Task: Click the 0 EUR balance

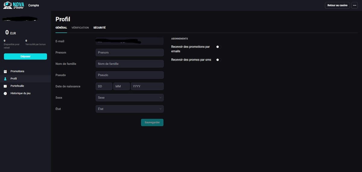Action: click(x=11, y=32)
